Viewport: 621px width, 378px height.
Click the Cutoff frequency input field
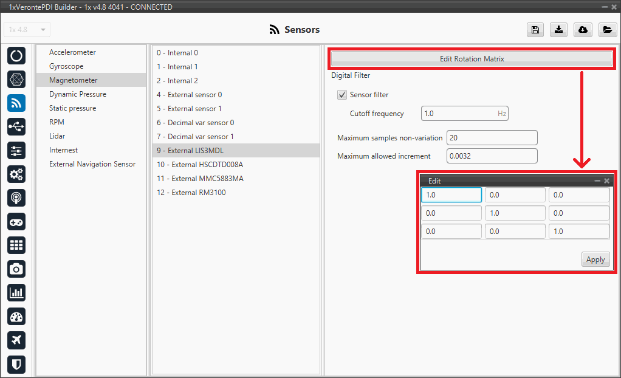(458, 114)
